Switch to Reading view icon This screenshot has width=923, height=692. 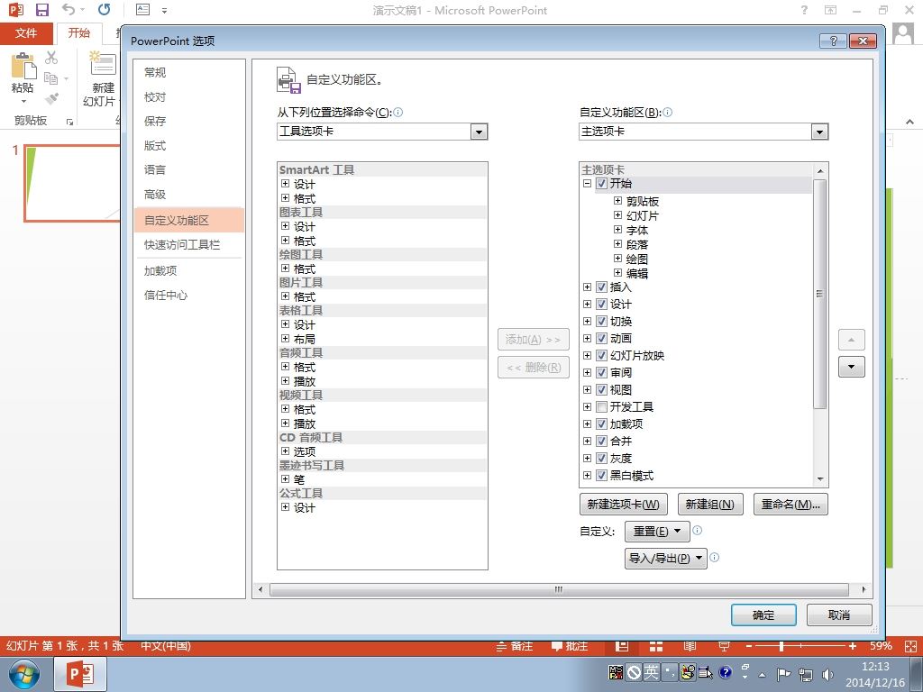(690, 646)
